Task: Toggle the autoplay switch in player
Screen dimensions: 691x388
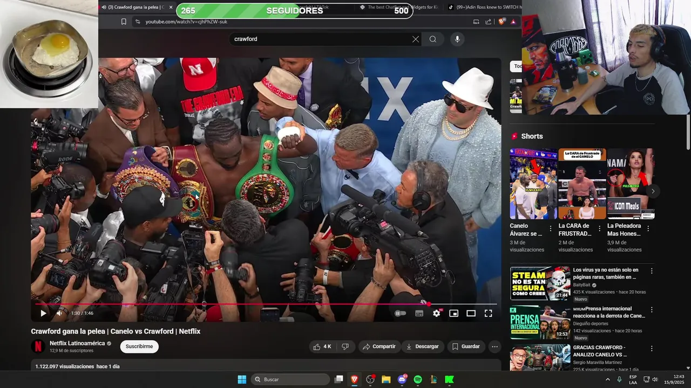Action: (x=400, y=313)
